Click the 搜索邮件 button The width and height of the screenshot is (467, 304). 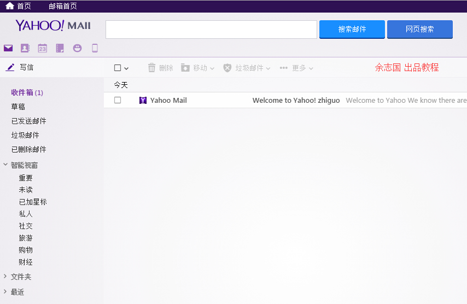pyautogui.click(x=352, y=29)
